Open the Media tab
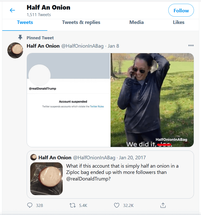This screenshot has width=201, height=215. [137, 22]
